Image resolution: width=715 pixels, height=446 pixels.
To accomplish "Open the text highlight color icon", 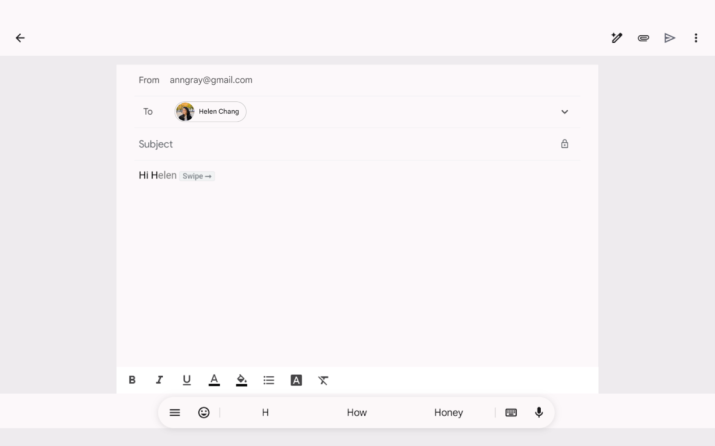I will tap(241, 380).
